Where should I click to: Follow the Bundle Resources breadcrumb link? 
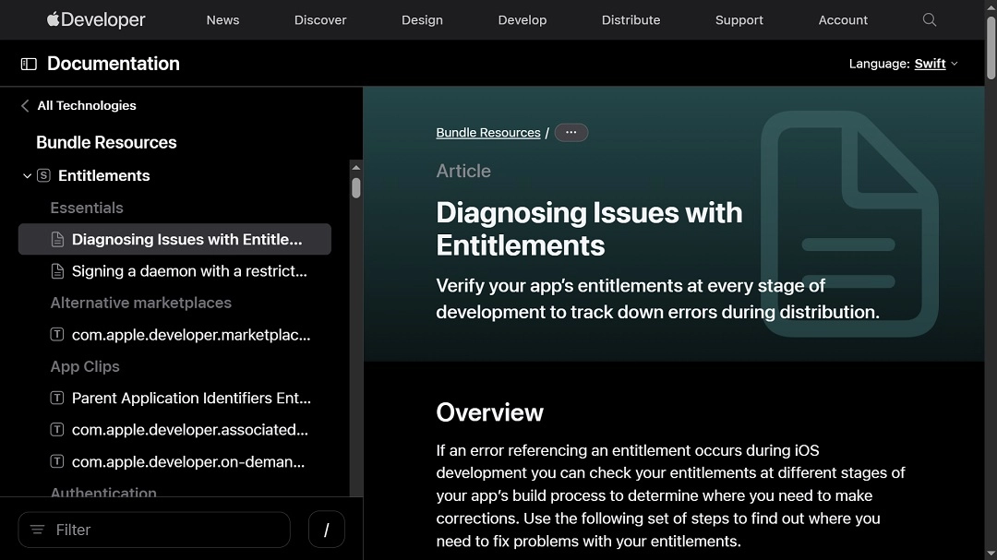(487, 132)
